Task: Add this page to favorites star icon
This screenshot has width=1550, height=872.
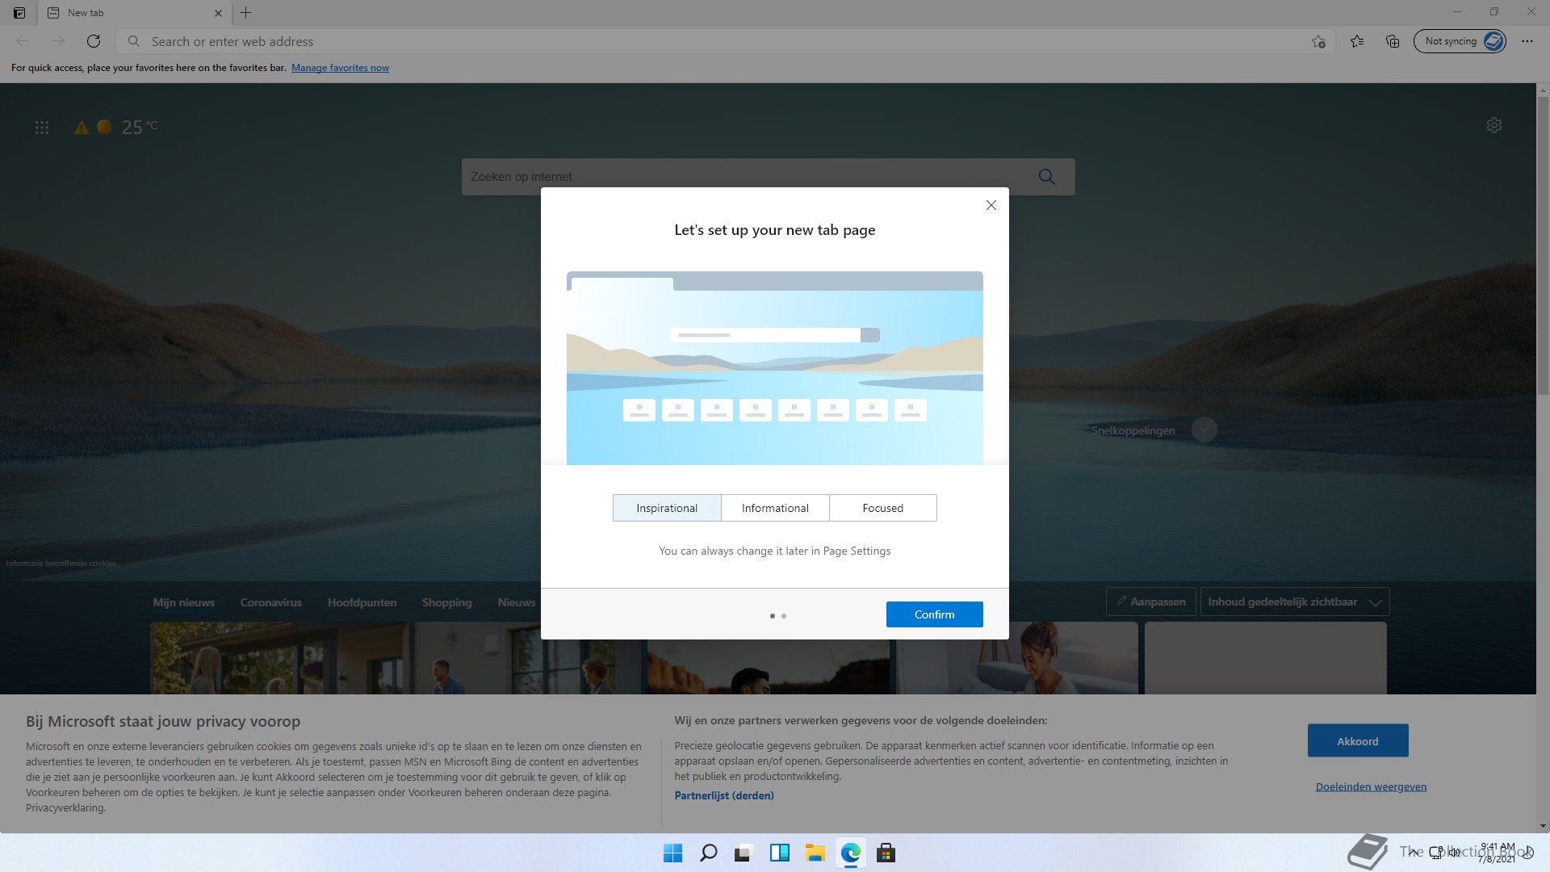Action: [1318, 41]
